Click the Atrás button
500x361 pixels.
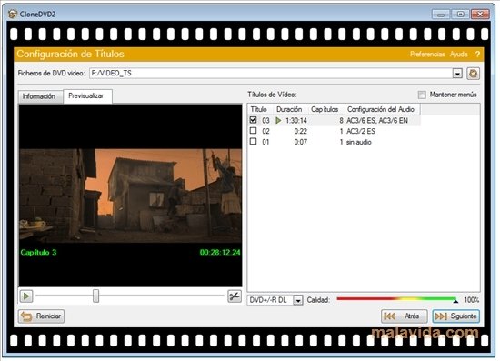tap(405, 316)
